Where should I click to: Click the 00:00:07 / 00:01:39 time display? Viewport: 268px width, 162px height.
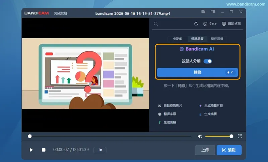click(x=71, y=150)
